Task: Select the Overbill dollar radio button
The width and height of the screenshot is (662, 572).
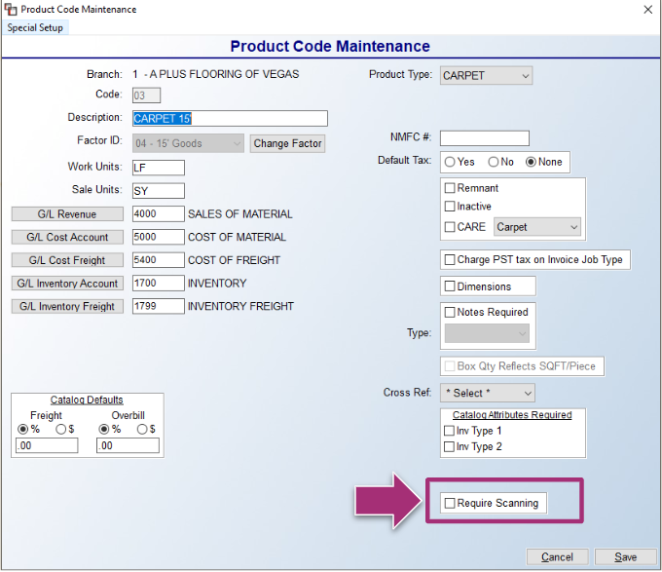Action: tap(142, 429)
